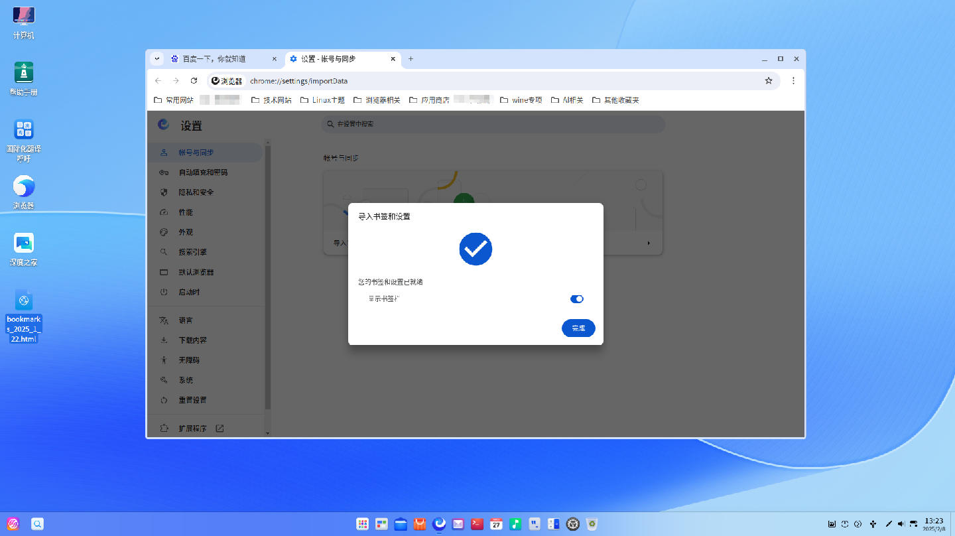Click the volume icon in system tray
Screen dimensions: 955x536
[x=901, y=524]
